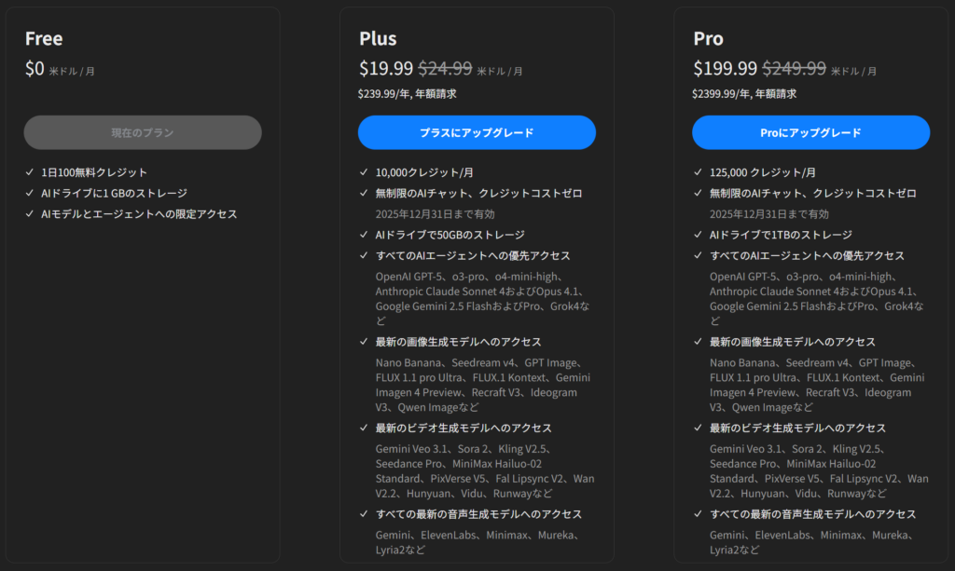Click checkmark next to AIドライブで1TBのストレージ
Image resolution: width=955 pixels, height=571 pixels.
pyautogui.click(x=699, y=235)
